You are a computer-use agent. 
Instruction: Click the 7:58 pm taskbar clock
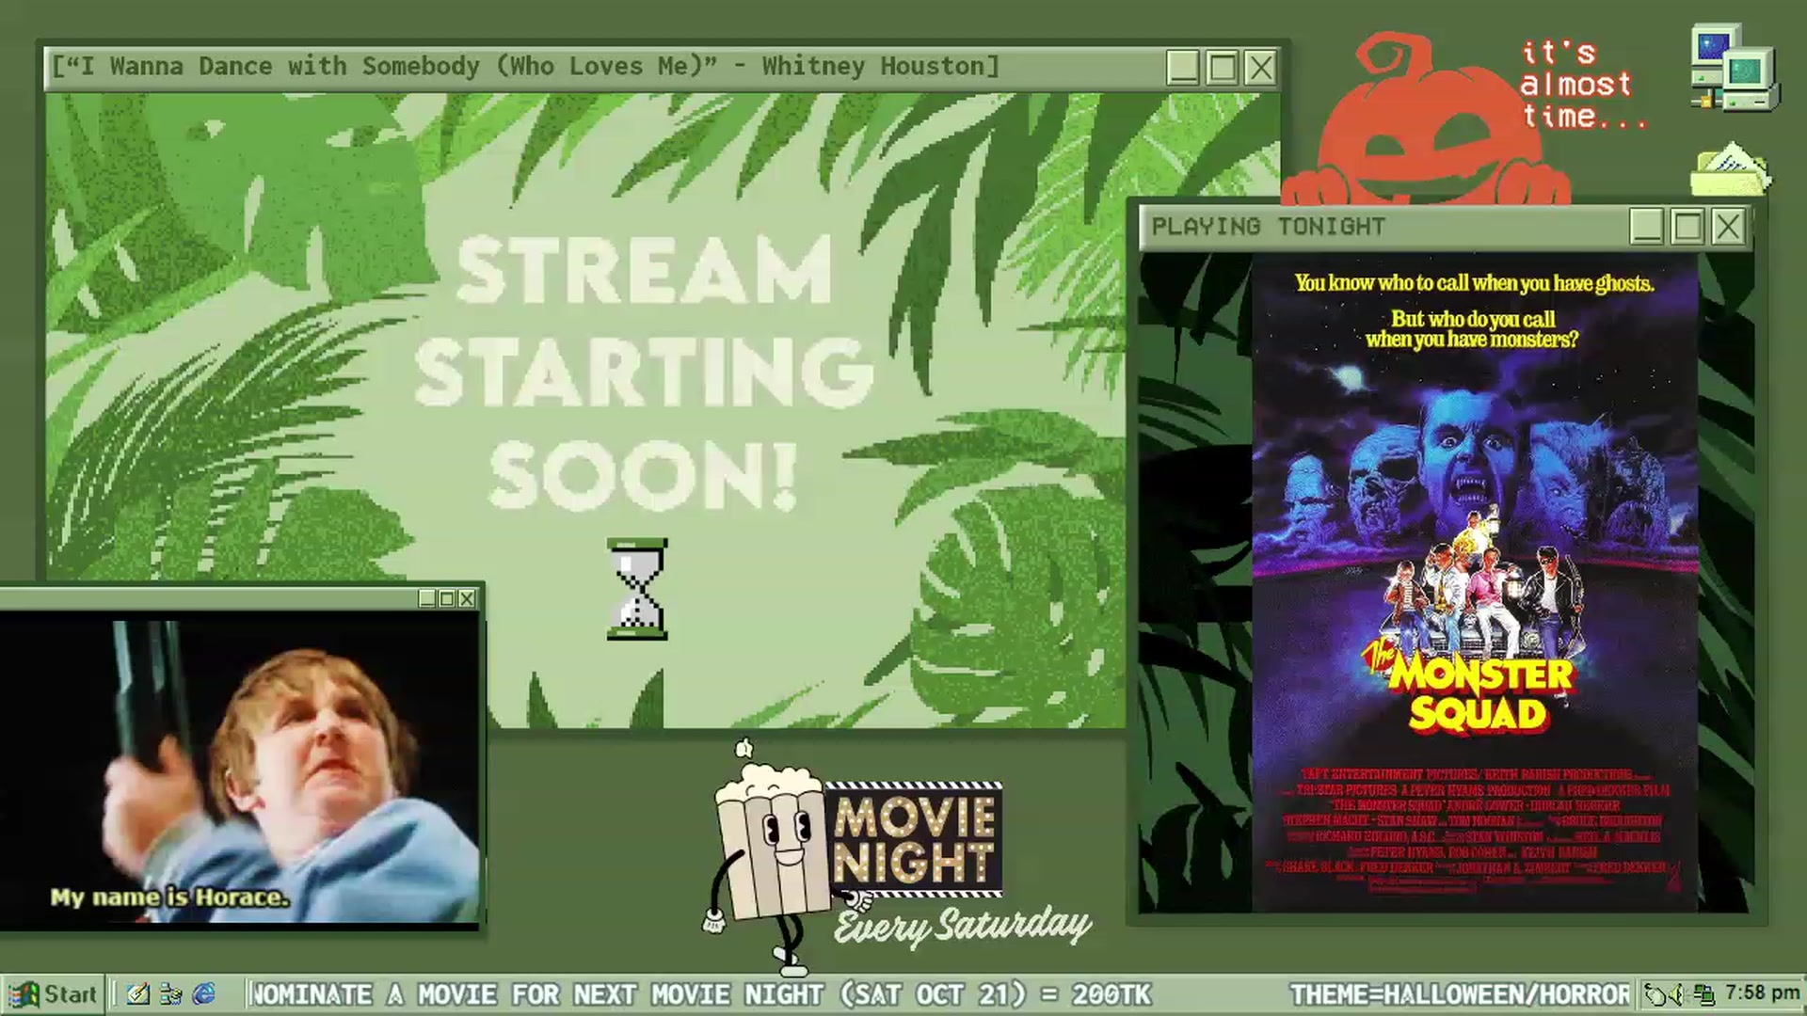point(1762,993)
